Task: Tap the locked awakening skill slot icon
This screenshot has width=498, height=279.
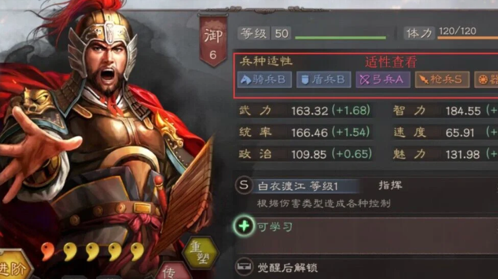Action: click(244, 267)
